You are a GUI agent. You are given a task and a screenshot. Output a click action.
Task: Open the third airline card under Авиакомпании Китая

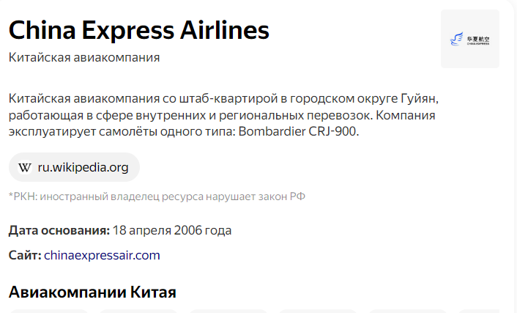tap(228, 311)
